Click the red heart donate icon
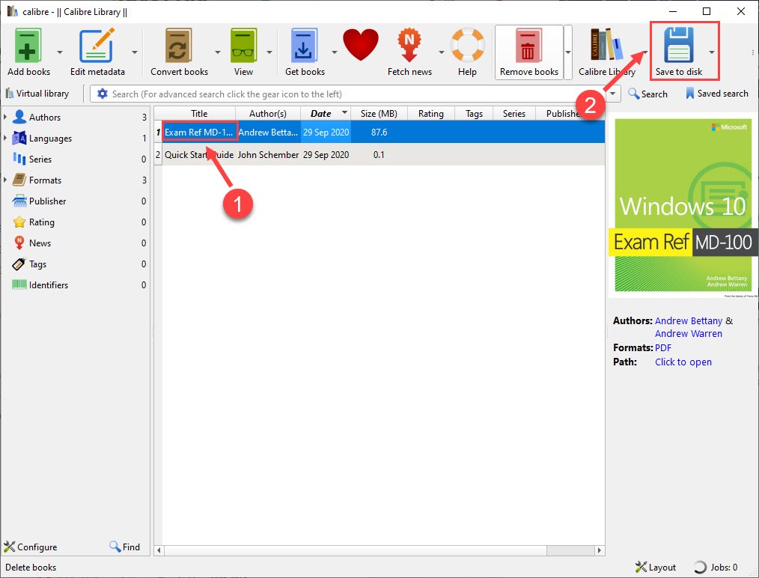The height and width of the screenshot is (578, 759). (x=361, y=44)
